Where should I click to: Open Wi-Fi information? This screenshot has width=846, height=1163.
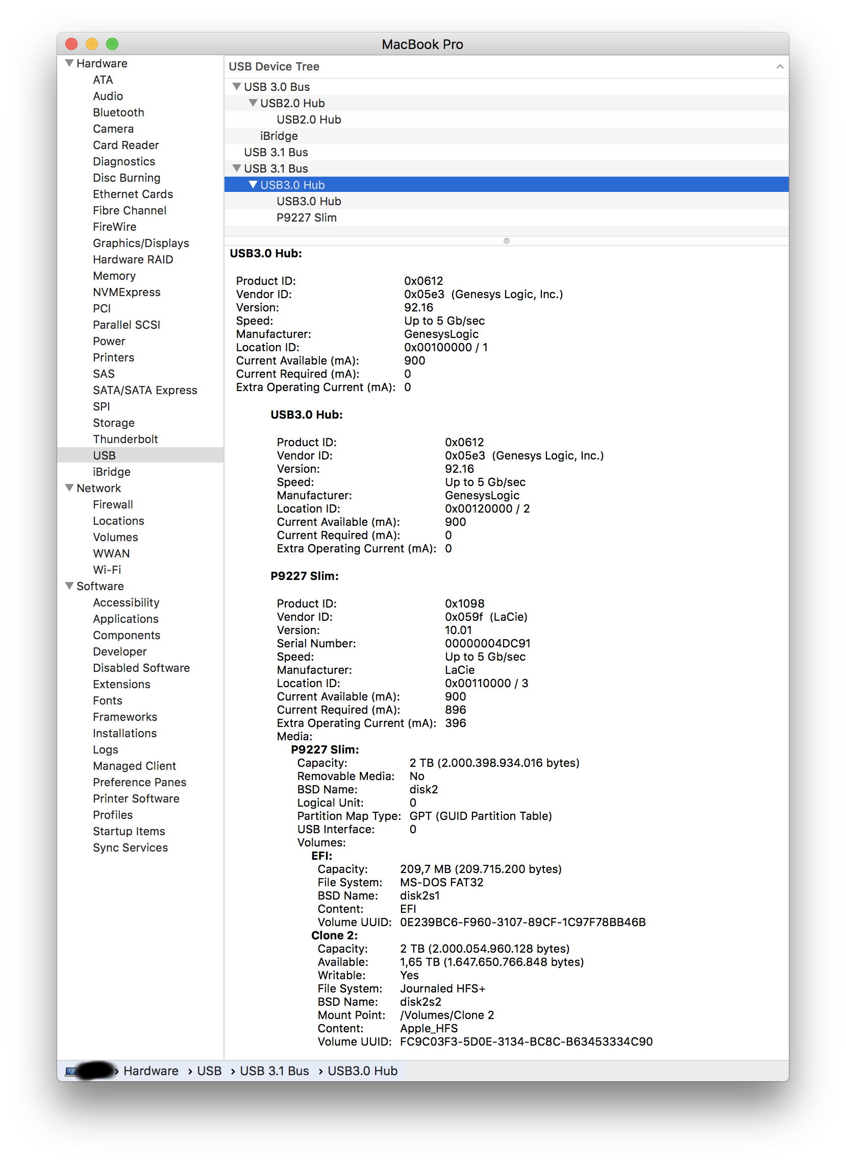point(107,570)
